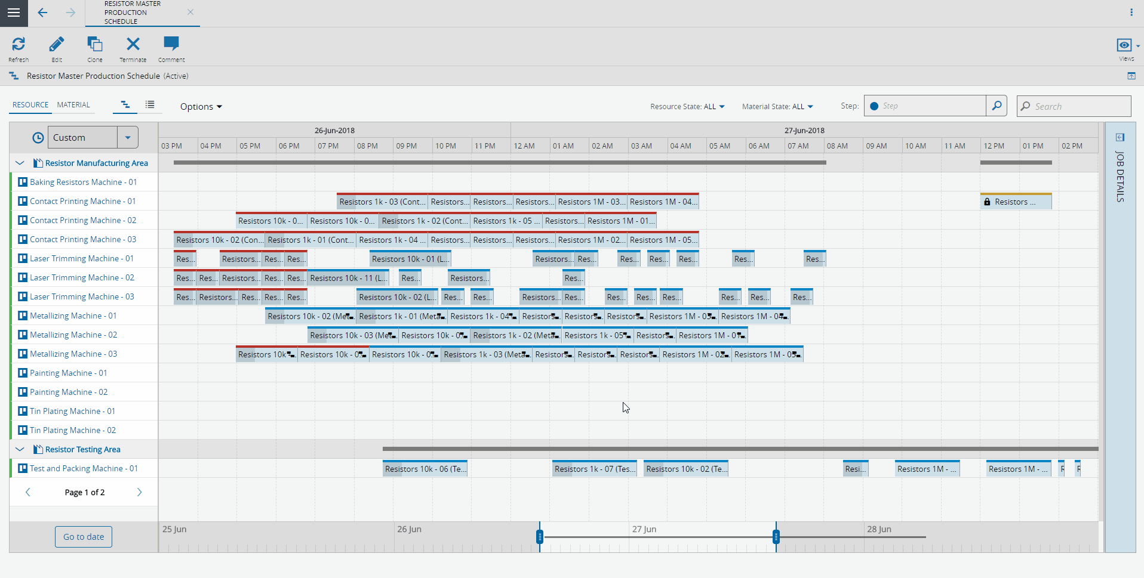The width and height of the screenshot is (1144, 578).
Task: Click the Tin Plating Machine - 01 icon
Action: point(23,411)
